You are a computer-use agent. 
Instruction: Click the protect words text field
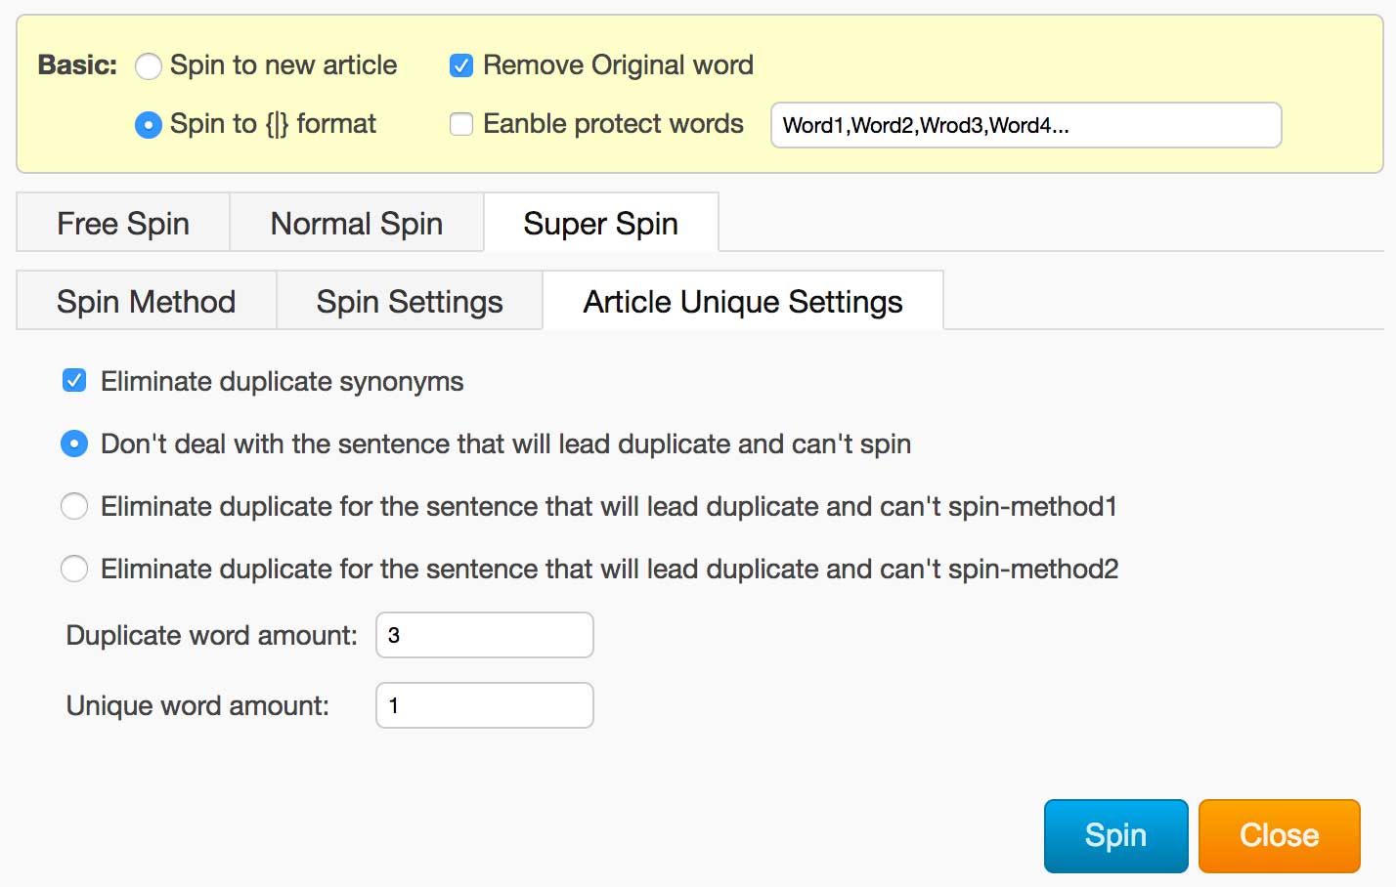point(1025,125)
